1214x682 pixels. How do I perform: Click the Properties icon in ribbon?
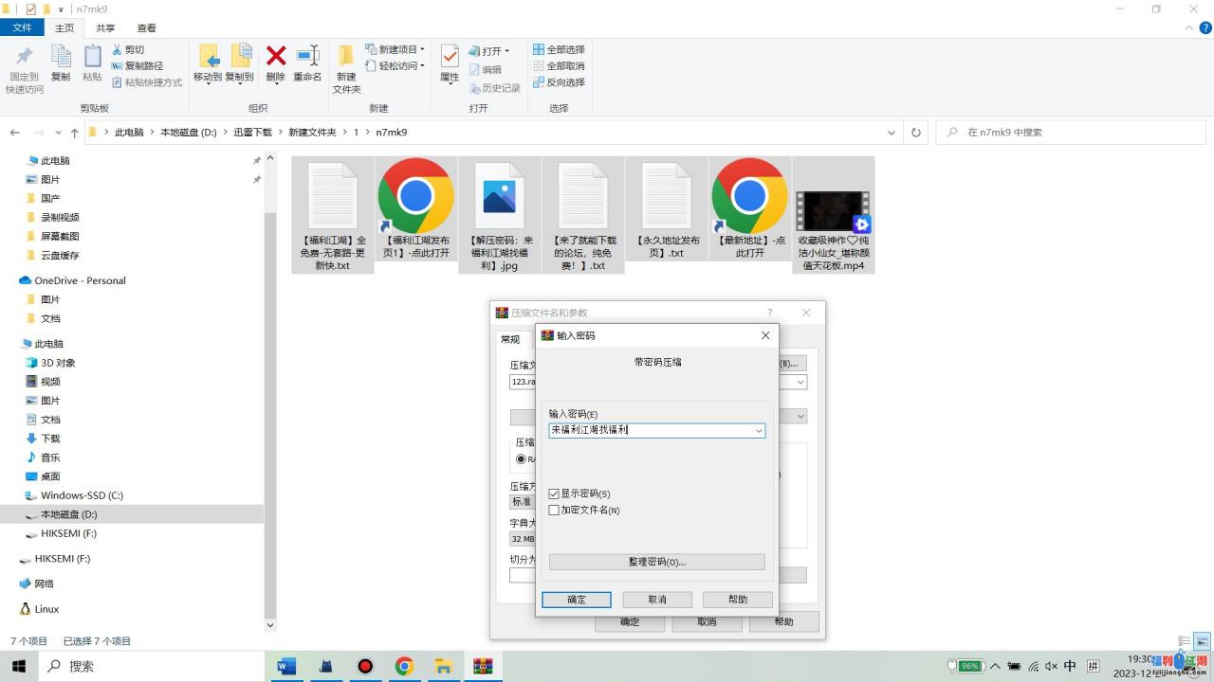450,59
